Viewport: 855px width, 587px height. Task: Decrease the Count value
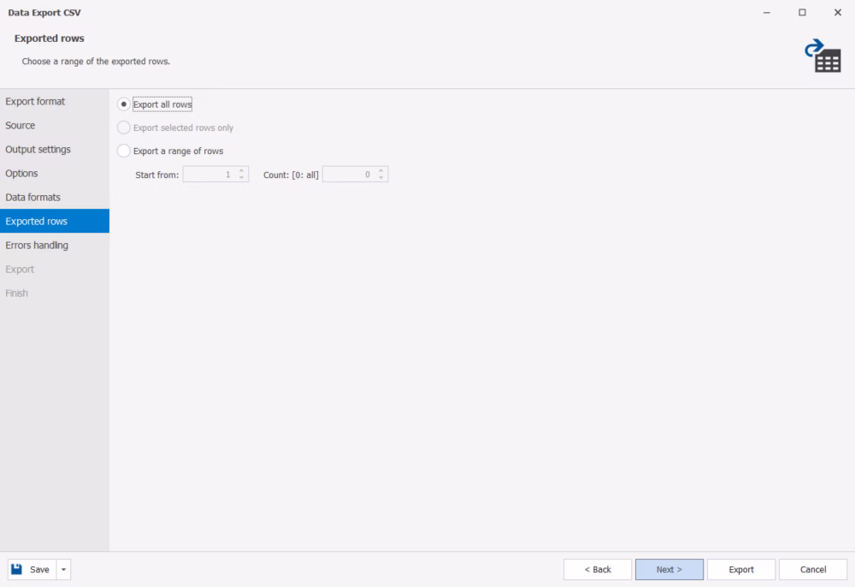pyautogui.click(x=380, y=178)
